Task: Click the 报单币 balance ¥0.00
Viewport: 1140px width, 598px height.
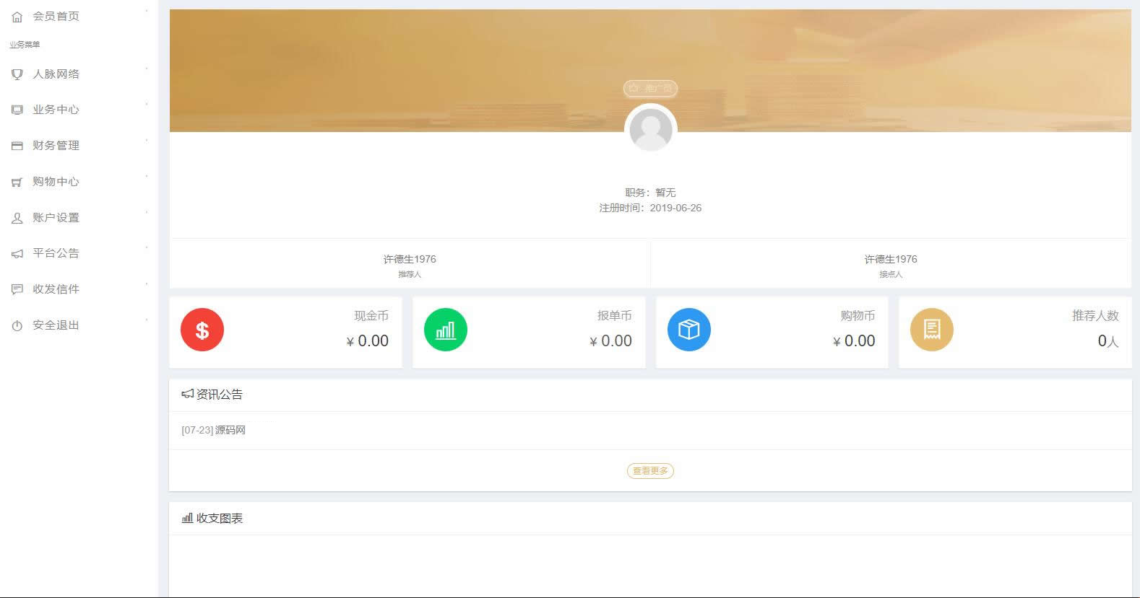Action: click(611, 340)
